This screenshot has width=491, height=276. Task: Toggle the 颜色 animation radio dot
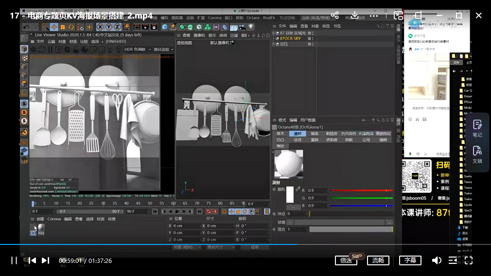tap(274, 190)
